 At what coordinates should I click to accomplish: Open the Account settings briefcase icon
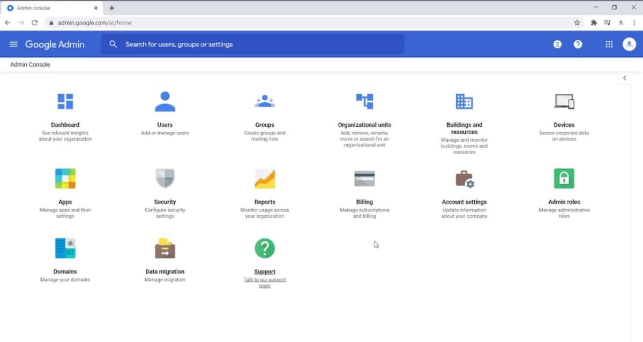[465, 179]
